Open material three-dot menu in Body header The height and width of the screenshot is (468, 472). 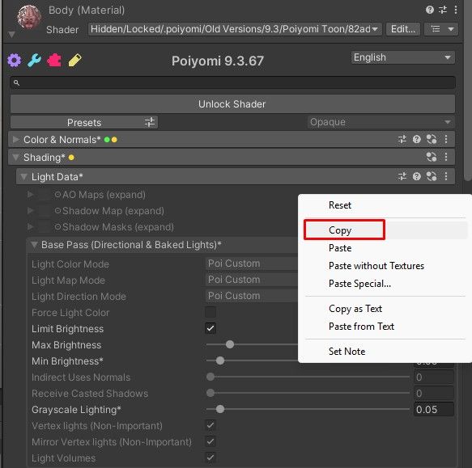[x=456, y=10]
